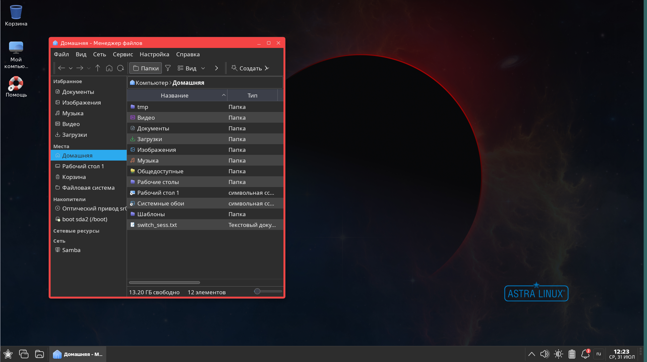Toggle the Папки folders panel button
This screenshot has height=362, width=647.
pyautogui.click(x=145, y=68)
